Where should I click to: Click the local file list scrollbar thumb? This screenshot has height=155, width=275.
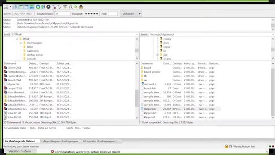click(x=137, y=98)
